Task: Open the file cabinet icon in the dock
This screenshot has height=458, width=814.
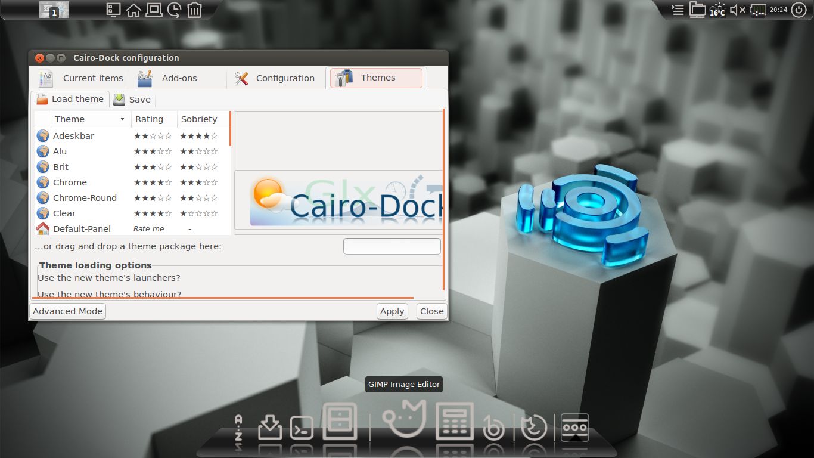Action: coord(340,421)
